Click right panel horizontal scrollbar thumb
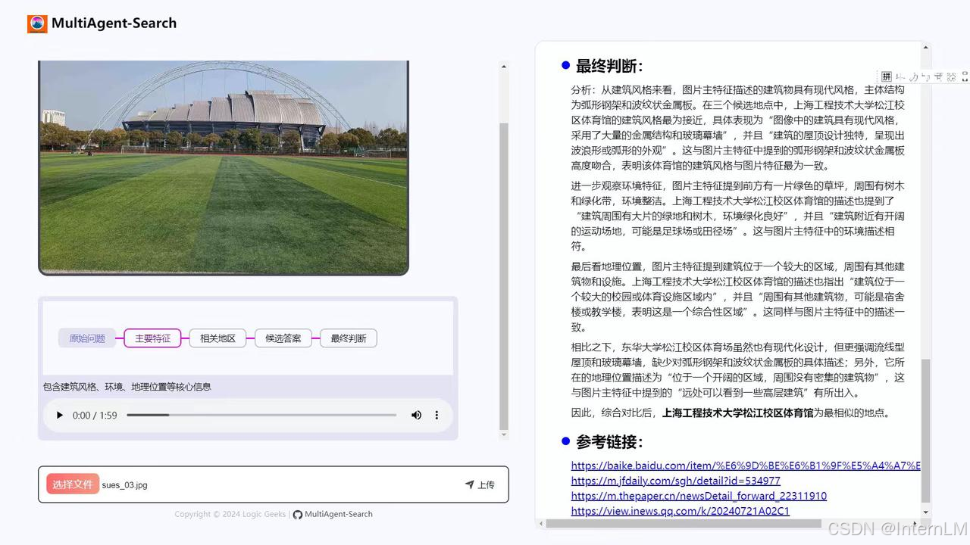Viewport: 970px width, 545px height. coord(684,524)
